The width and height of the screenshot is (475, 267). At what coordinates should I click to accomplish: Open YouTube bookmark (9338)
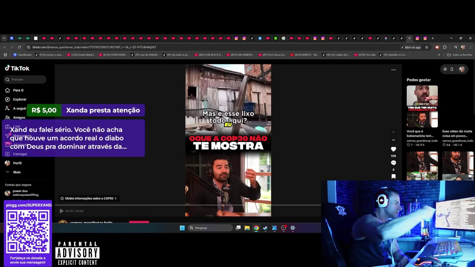click(x=365, y=55)
